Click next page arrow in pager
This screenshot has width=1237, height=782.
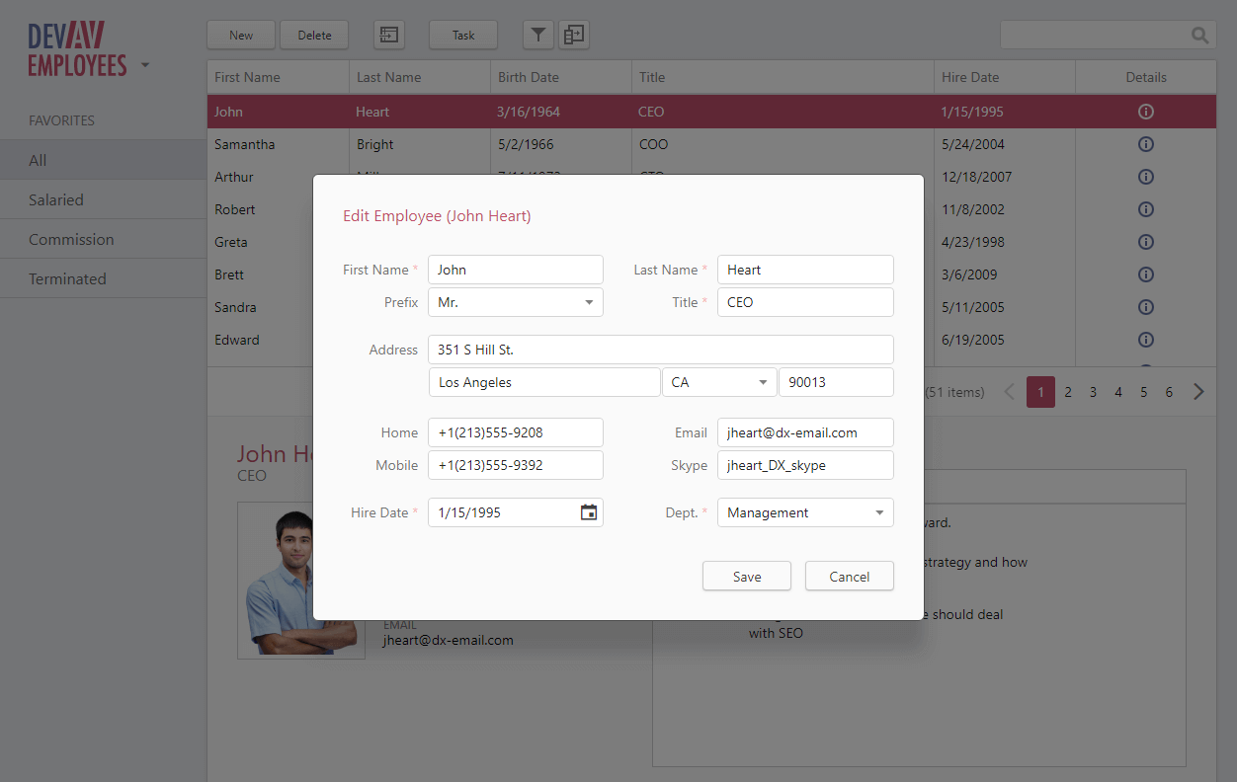[1198, 392]
